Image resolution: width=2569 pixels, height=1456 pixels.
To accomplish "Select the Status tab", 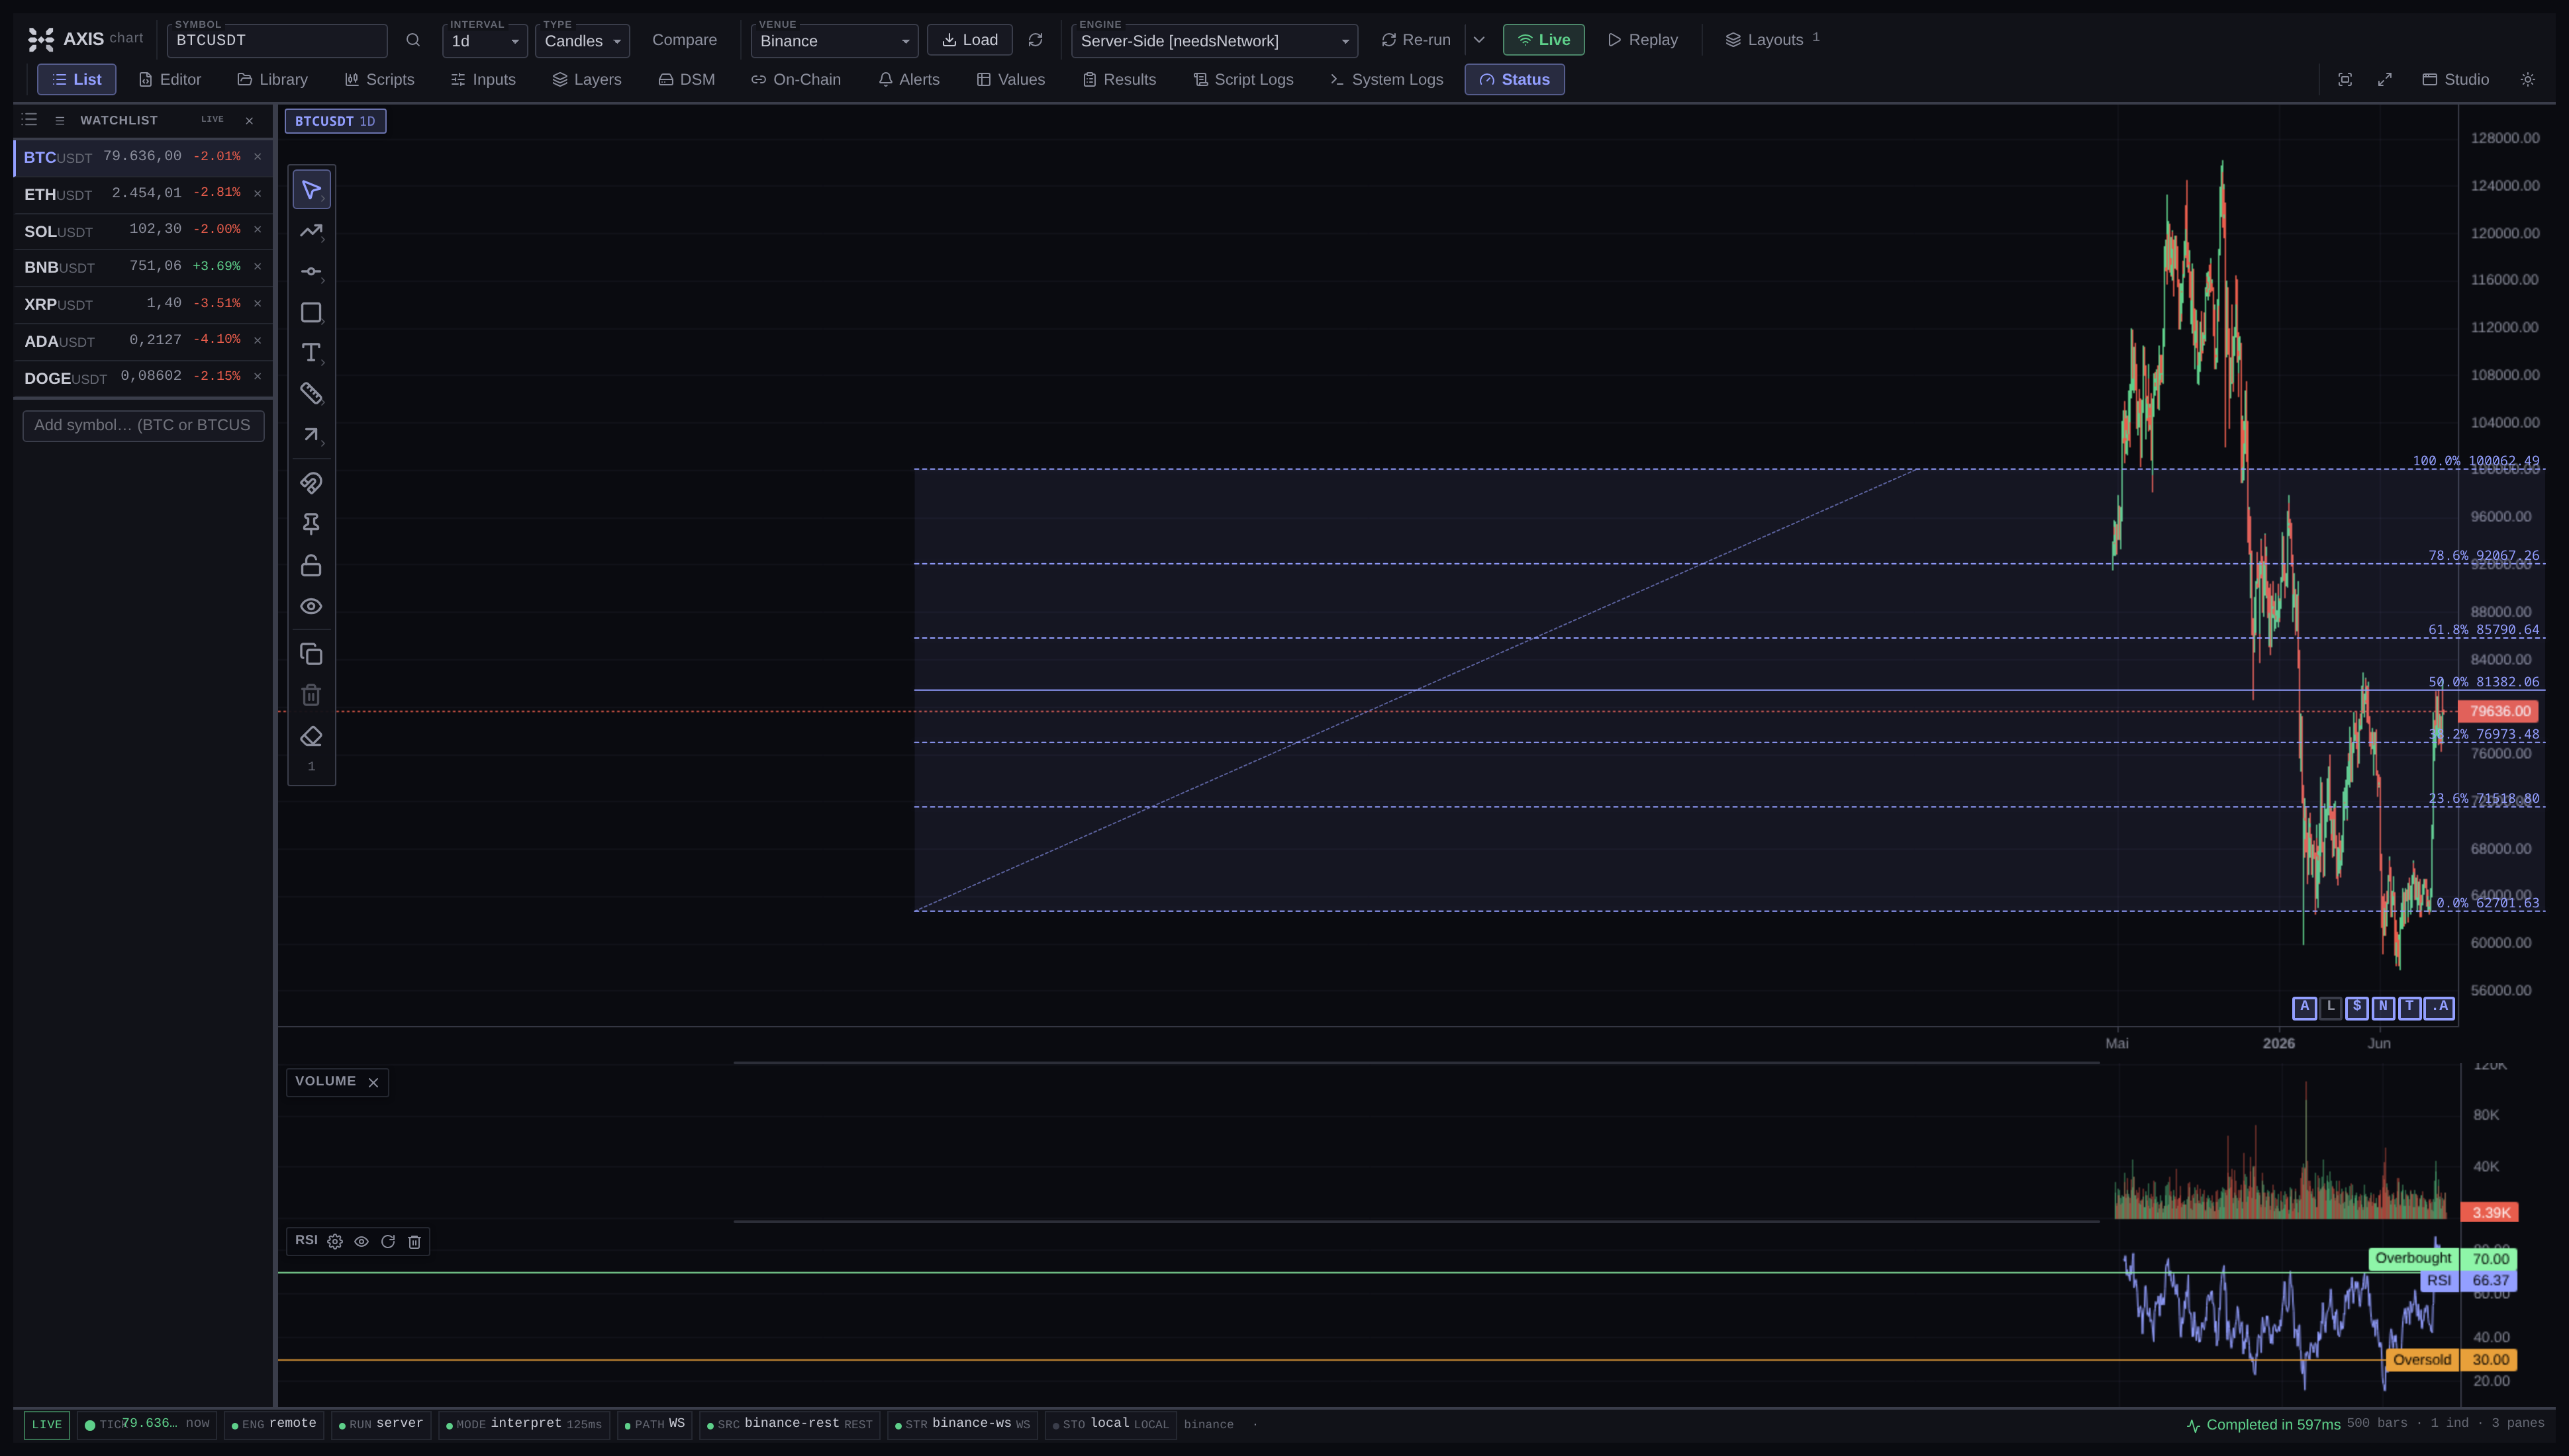I will (x=1515, y=80).
